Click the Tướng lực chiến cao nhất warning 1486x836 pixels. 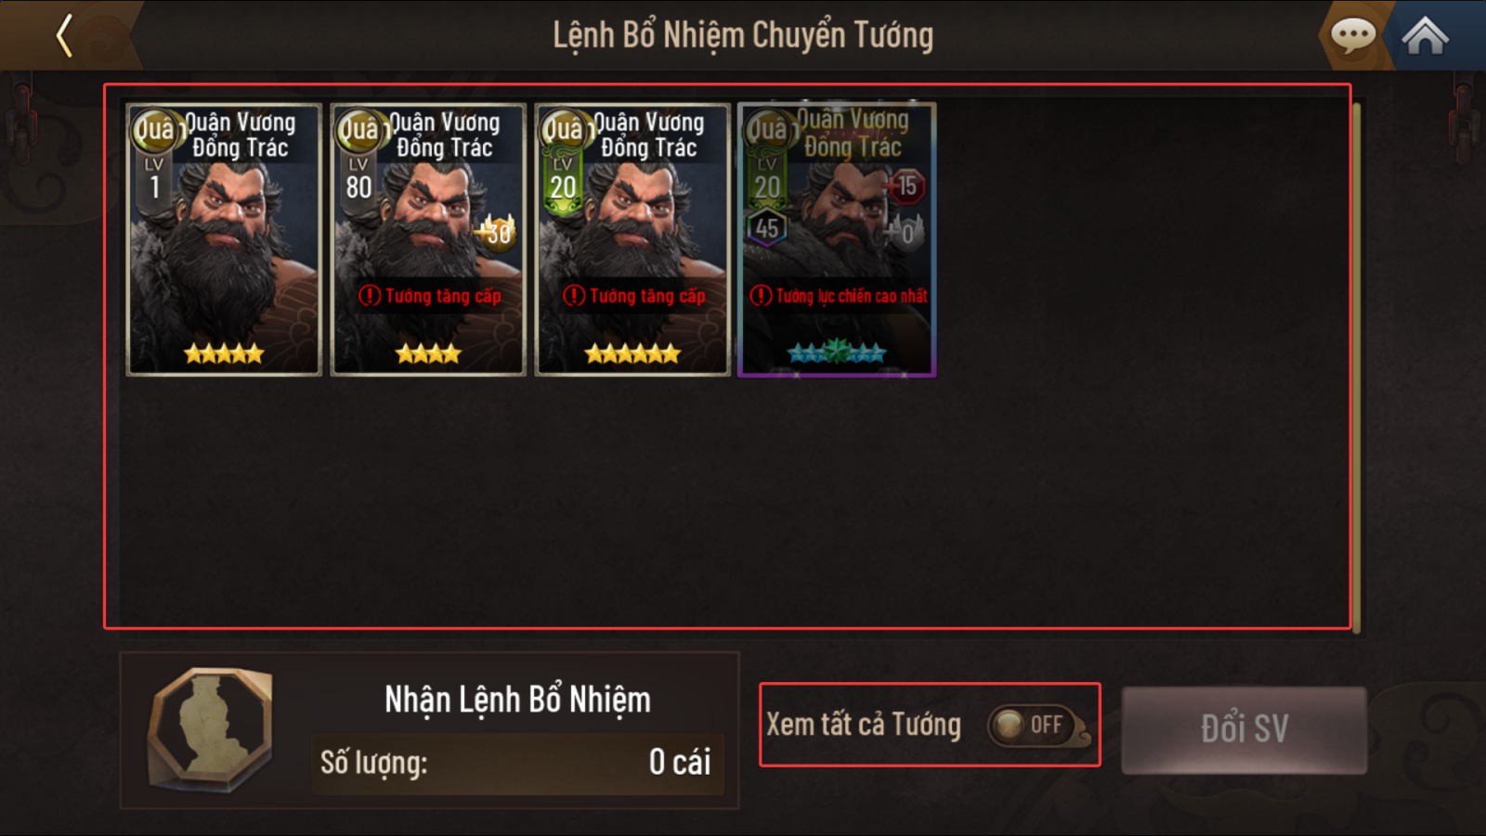[839, 296]
